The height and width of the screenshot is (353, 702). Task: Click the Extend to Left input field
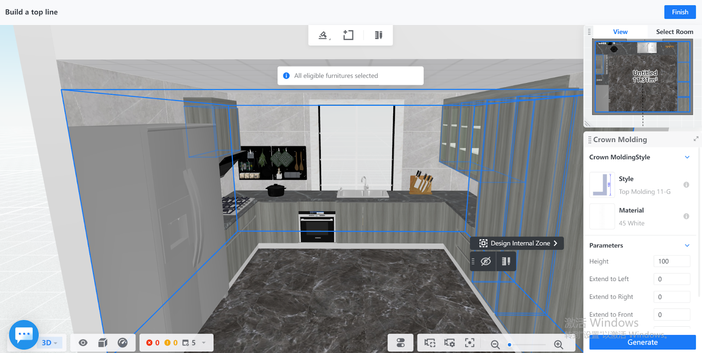[672, 279]
